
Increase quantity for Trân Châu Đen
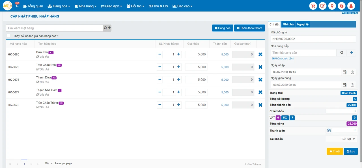tap(179, 67)
